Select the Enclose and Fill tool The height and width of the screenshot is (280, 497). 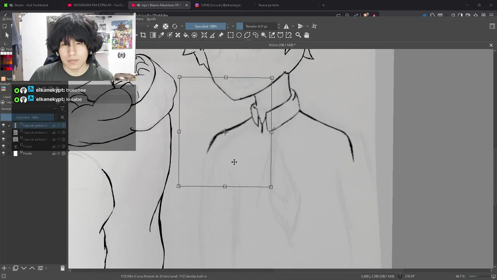pos(195,35)
